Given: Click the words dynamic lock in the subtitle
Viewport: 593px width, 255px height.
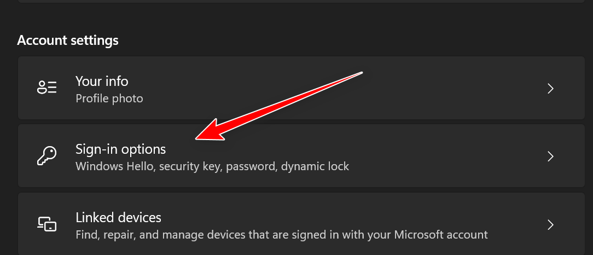Looking at the screenshot, I should click(315, 166).
